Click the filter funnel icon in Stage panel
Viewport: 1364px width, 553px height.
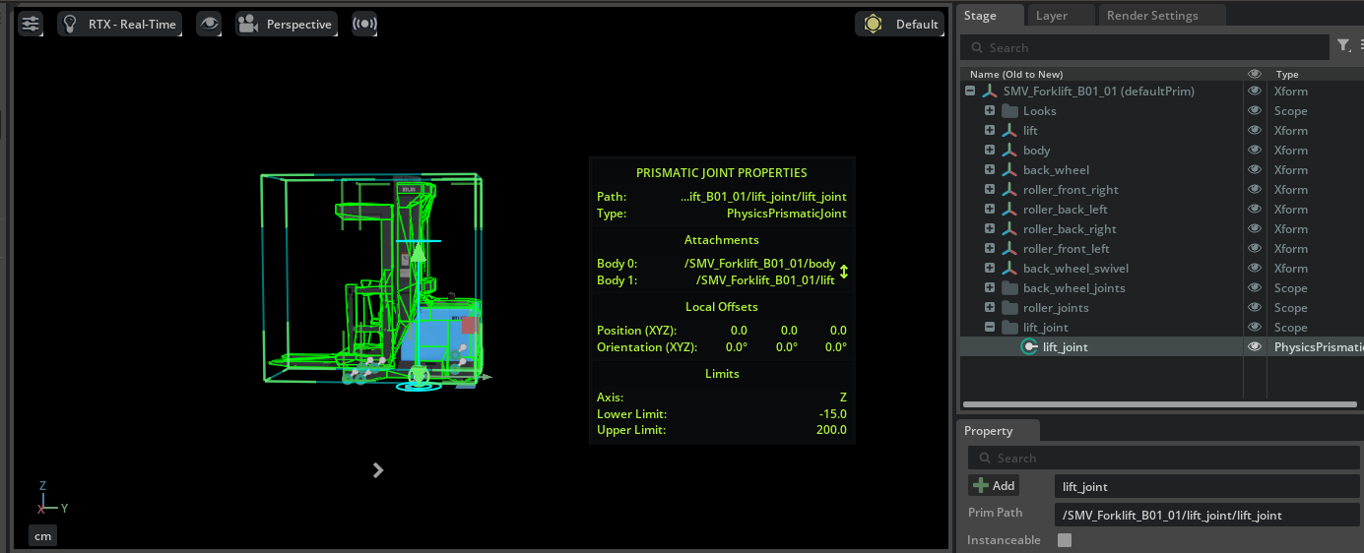coord(1343,45)
